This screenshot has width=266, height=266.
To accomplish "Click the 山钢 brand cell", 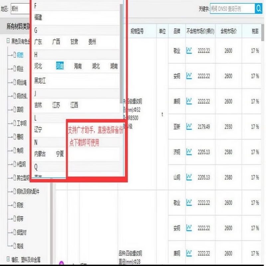I will point(177,178).
